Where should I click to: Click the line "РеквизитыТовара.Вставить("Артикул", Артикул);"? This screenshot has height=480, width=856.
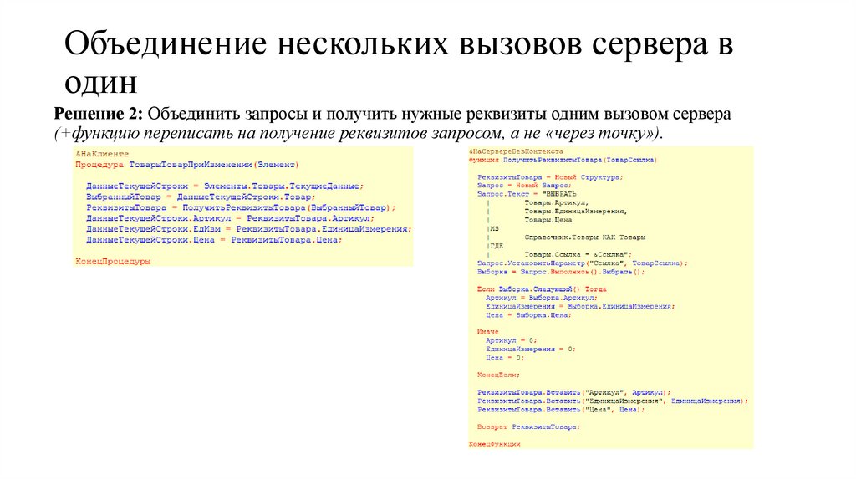[x=573, y=392]
